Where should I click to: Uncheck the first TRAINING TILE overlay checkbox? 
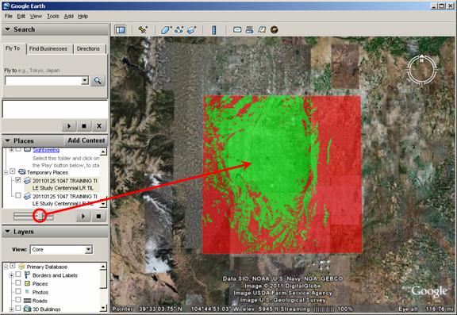tap(18, 180)
